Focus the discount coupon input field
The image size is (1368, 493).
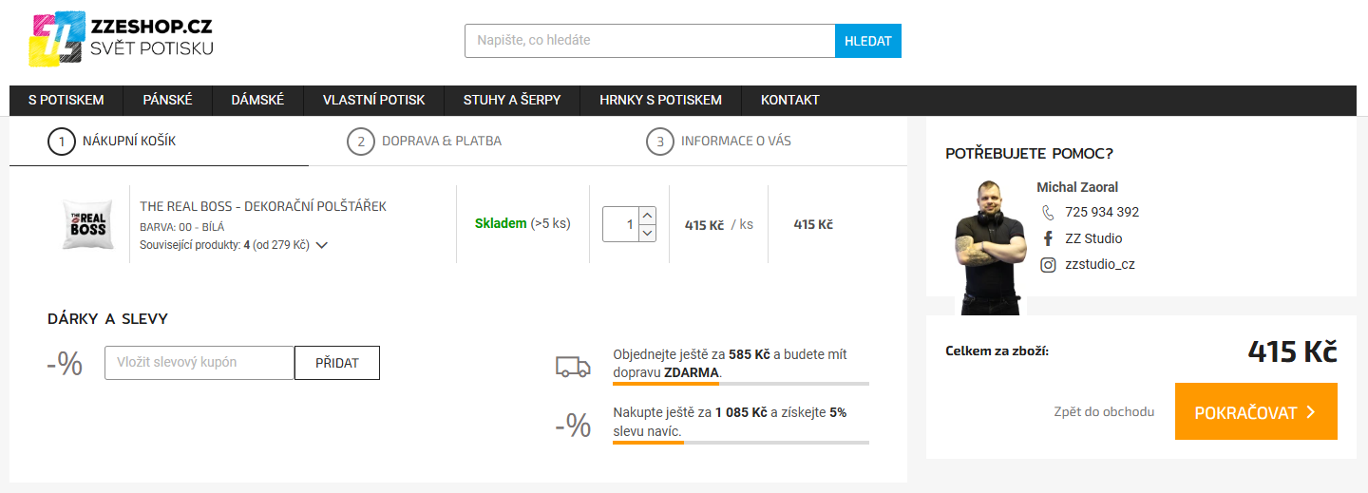click(199, 363)
